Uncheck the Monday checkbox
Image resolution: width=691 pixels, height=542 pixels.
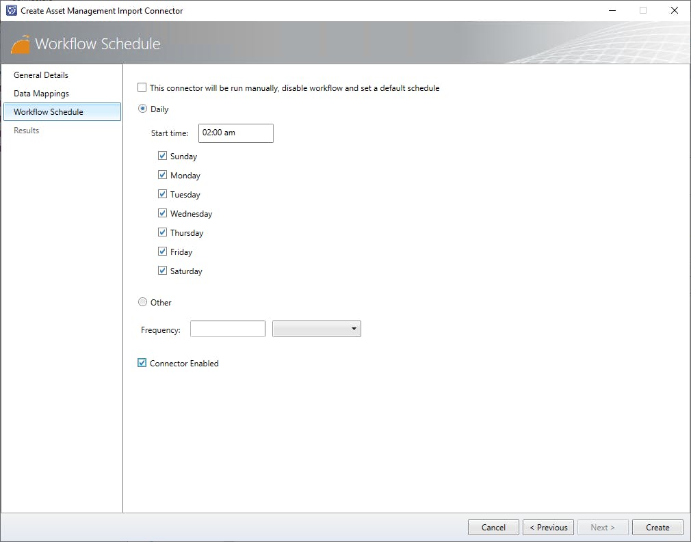162,175
